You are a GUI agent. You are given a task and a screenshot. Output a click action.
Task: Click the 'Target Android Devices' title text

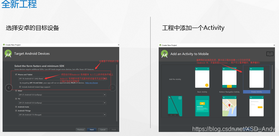[32, 53]
